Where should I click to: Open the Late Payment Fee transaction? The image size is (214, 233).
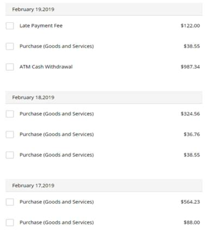pyautogui.click(x=41, y=26)
